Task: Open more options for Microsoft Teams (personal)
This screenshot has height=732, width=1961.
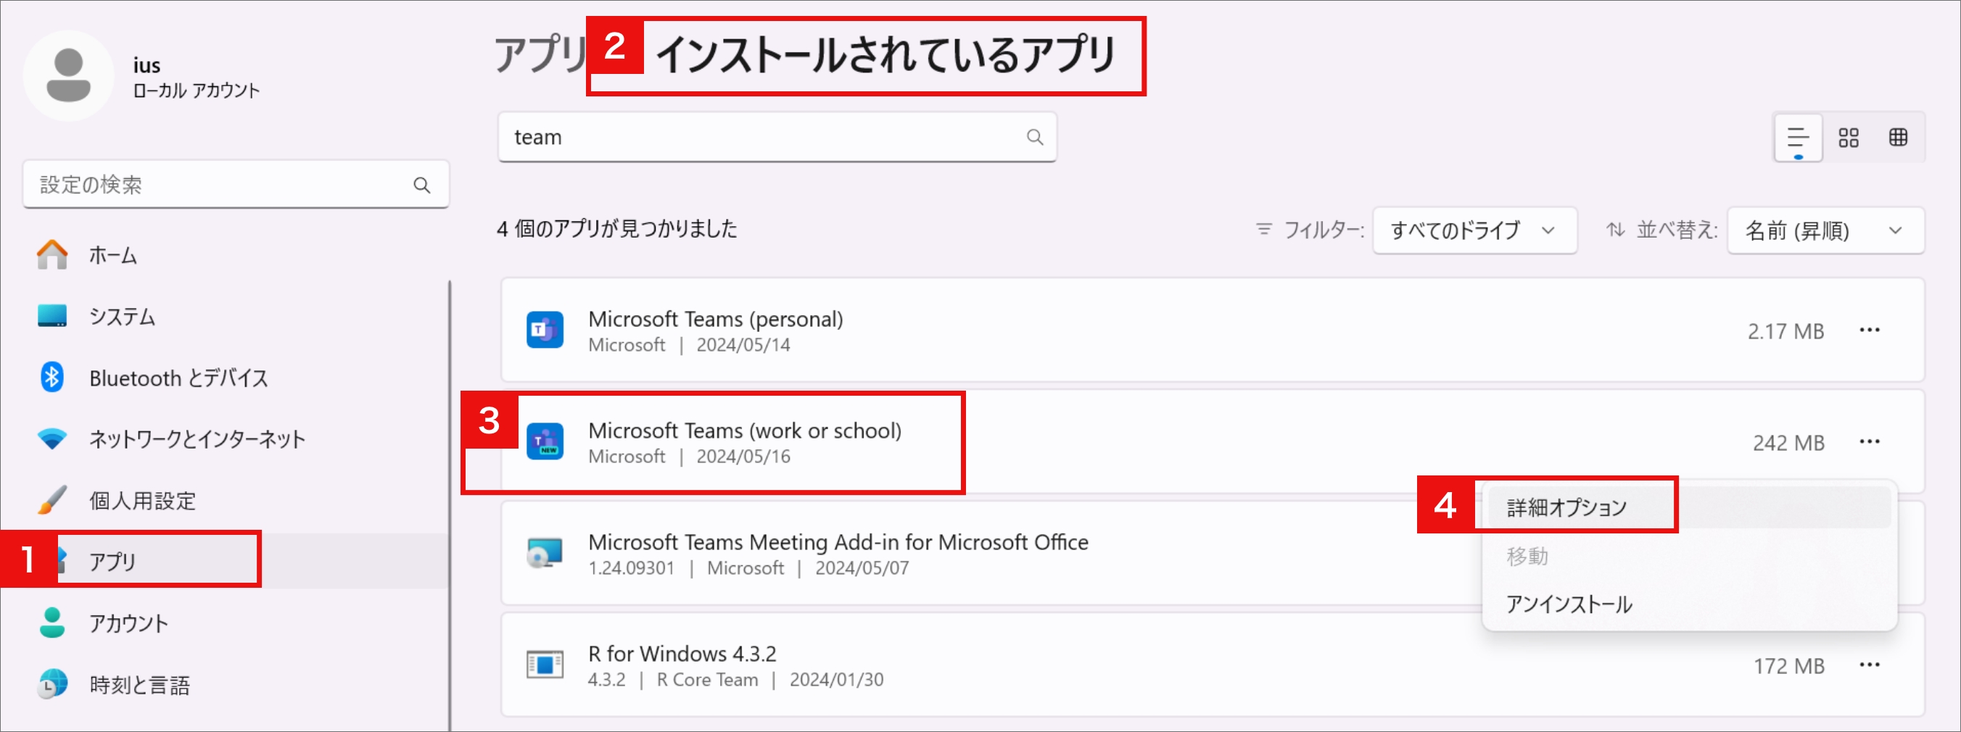Action: [x=1870, y=330]
